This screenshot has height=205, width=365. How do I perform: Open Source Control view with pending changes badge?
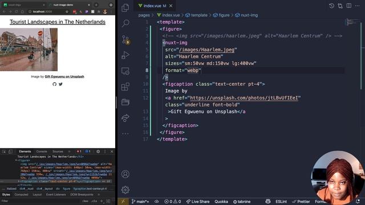tap(125, 40)
